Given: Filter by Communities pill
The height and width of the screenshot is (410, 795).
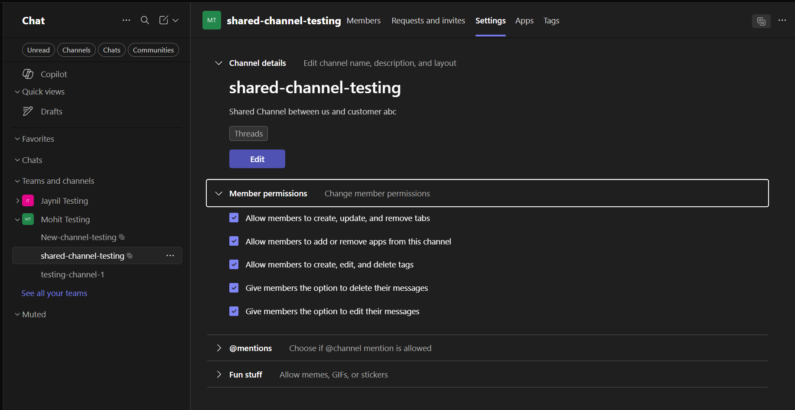Looking at the screenshot, I should tap(153, 50).
